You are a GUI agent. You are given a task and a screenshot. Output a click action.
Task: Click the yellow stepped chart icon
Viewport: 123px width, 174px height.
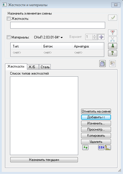(x=108, y=147)
